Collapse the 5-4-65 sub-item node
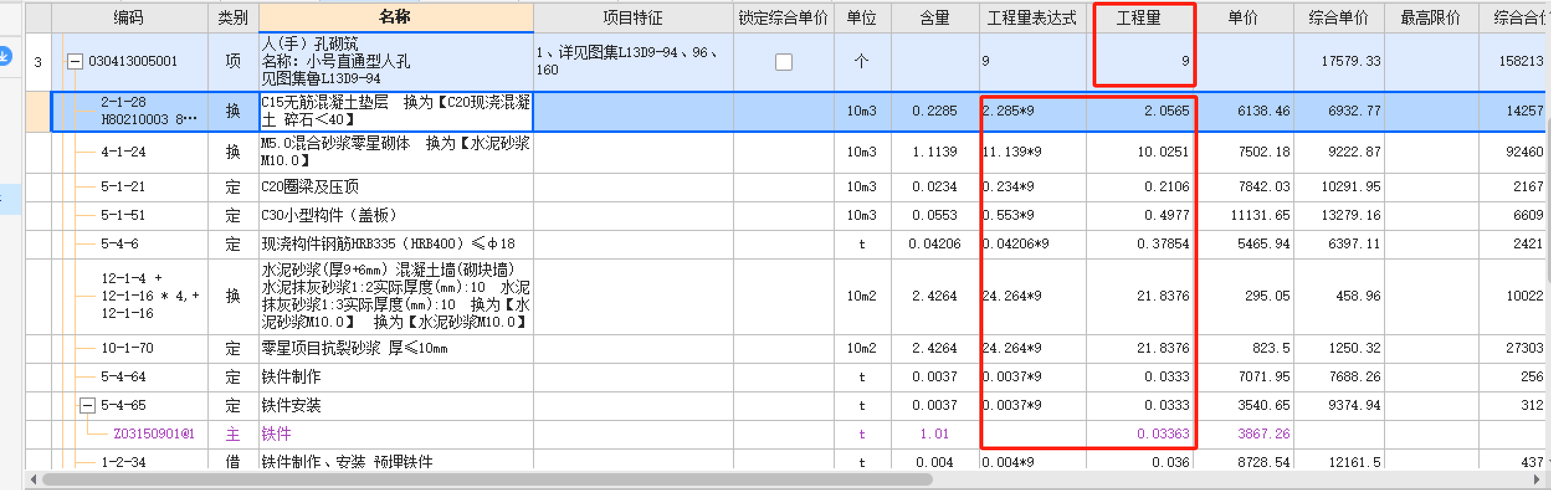Image resolution: width=1551 pixels, height=490 pixels. pos(88,406)
